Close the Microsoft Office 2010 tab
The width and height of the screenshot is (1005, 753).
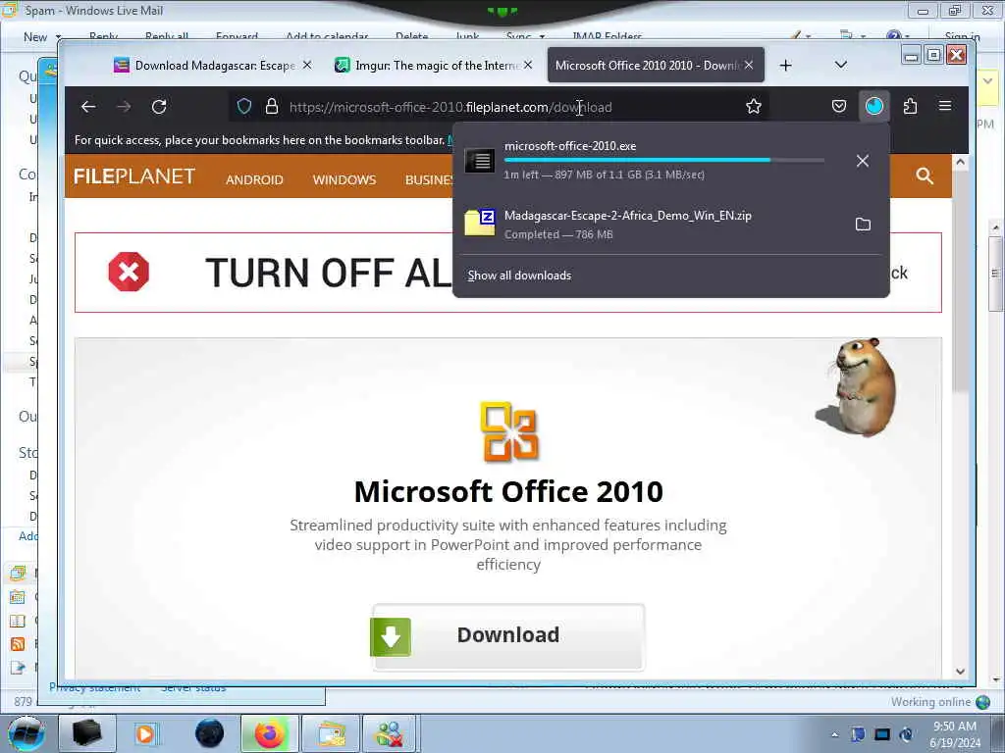pos(748,65)
